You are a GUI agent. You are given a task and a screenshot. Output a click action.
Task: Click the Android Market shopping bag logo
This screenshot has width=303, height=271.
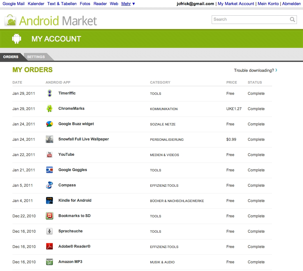(x=10, y=20)
